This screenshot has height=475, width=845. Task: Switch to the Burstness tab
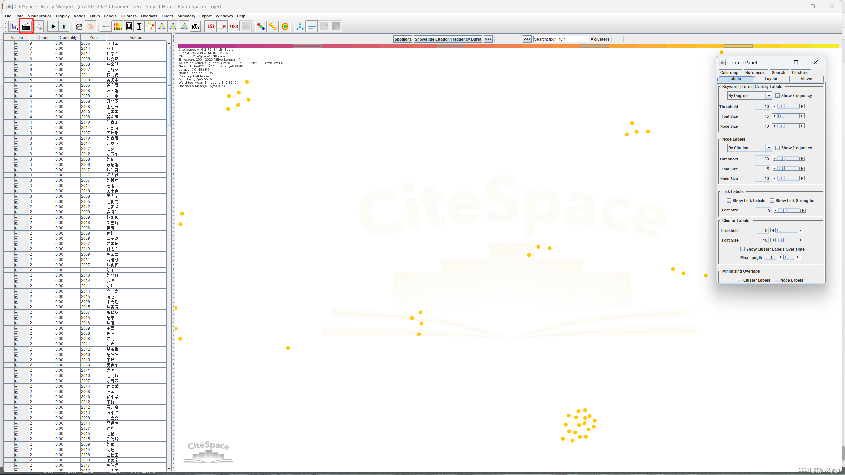755,72
